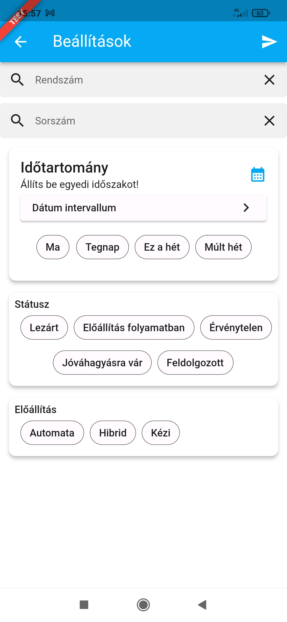Toggle the Lezárt status chip
Viewport: 287px width, 622px height.
coord(44,327)
